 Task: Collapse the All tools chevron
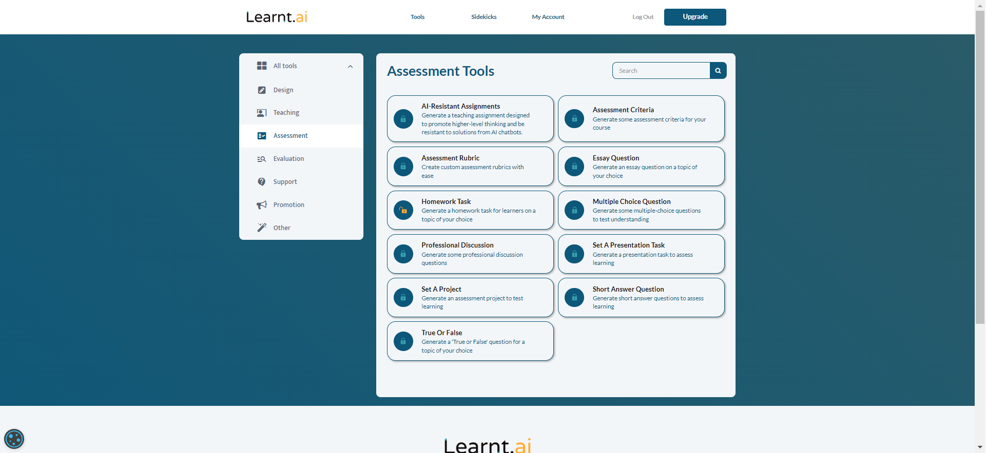350,67
